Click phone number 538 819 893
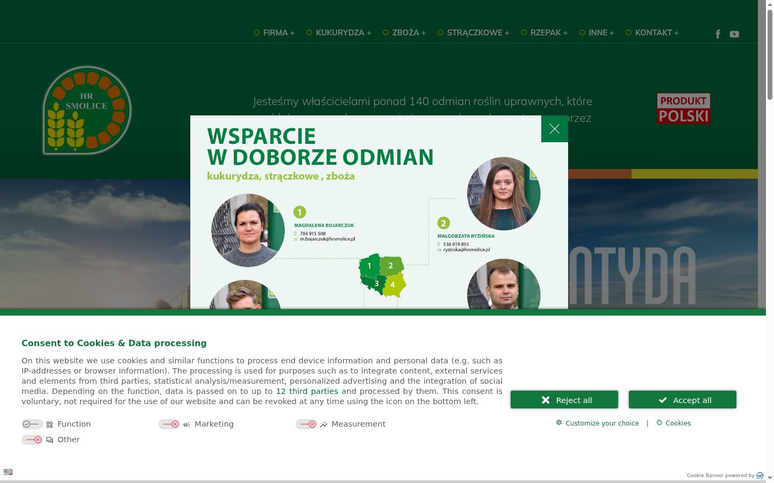The width and height of the screenshot is (774, 483). 456,244
